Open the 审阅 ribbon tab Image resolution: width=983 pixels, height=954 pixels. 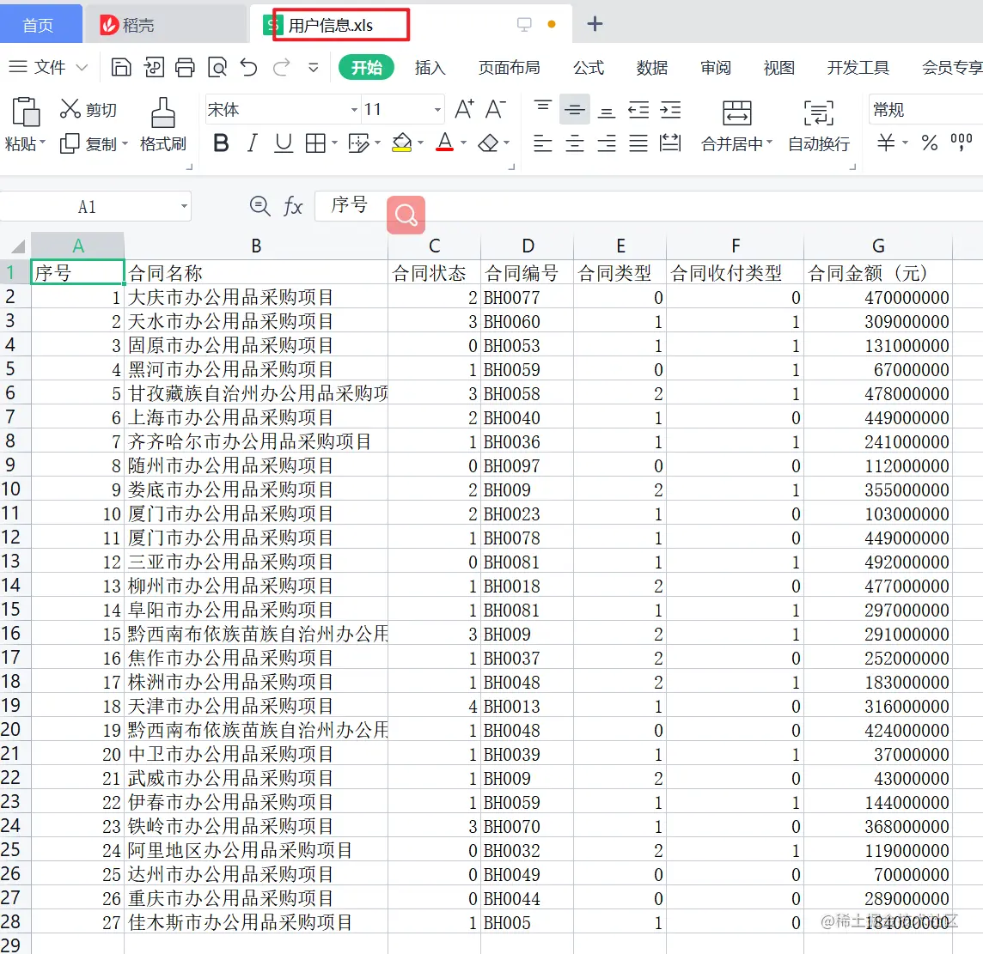[x=716, y=67]
